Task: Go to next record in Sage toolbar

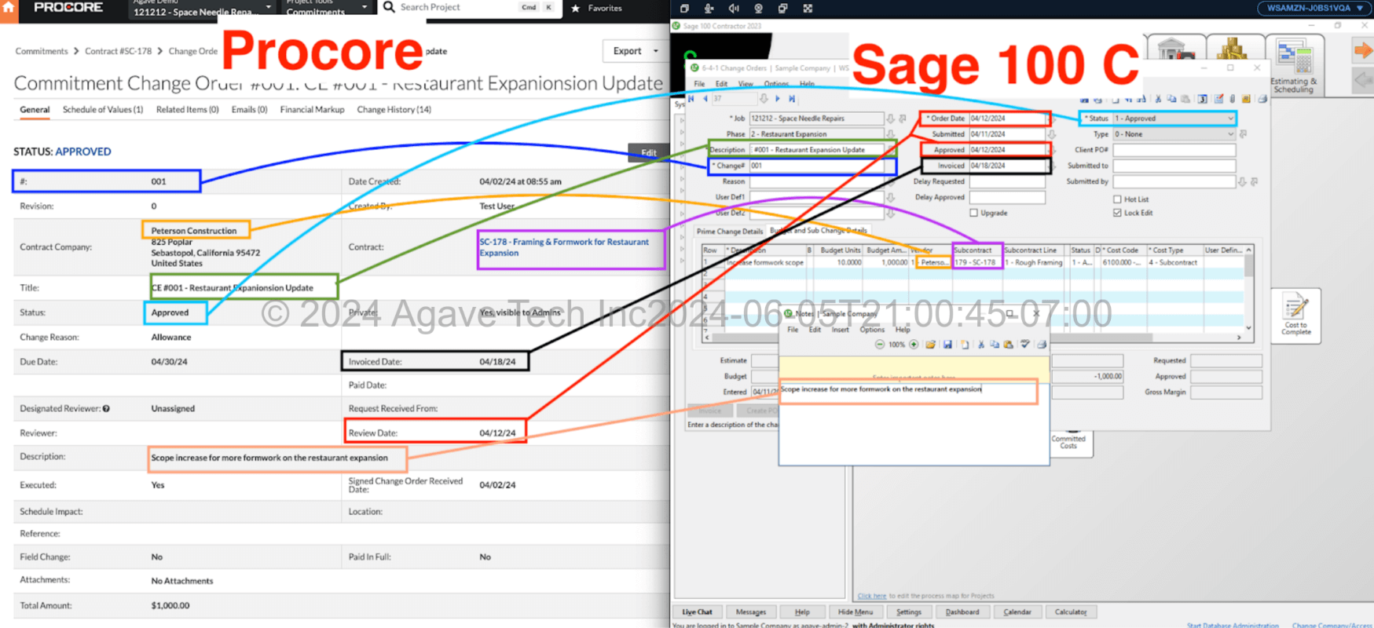Action: coord(778,99)
